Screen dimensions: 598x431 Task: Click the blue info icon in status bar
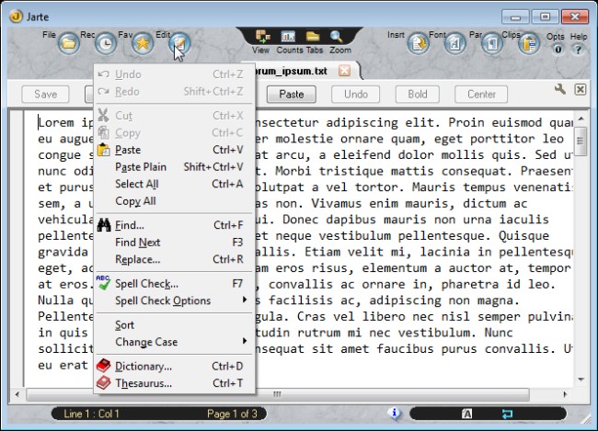(395, 414)
